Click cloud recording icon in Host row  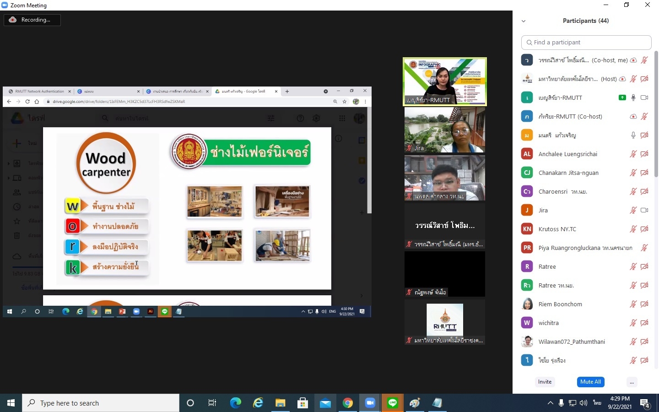622,79
